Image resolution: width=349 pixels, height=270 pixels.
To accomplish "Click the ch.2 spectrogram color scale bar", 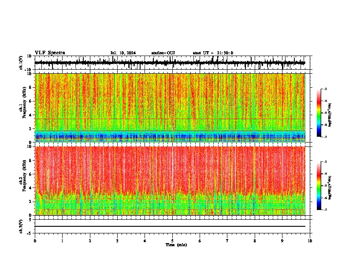I will tap(319, 186).
